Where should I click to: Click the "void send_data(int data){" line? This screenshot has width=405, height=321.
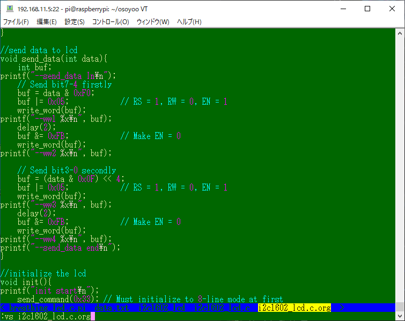click(x=54, y=59)
